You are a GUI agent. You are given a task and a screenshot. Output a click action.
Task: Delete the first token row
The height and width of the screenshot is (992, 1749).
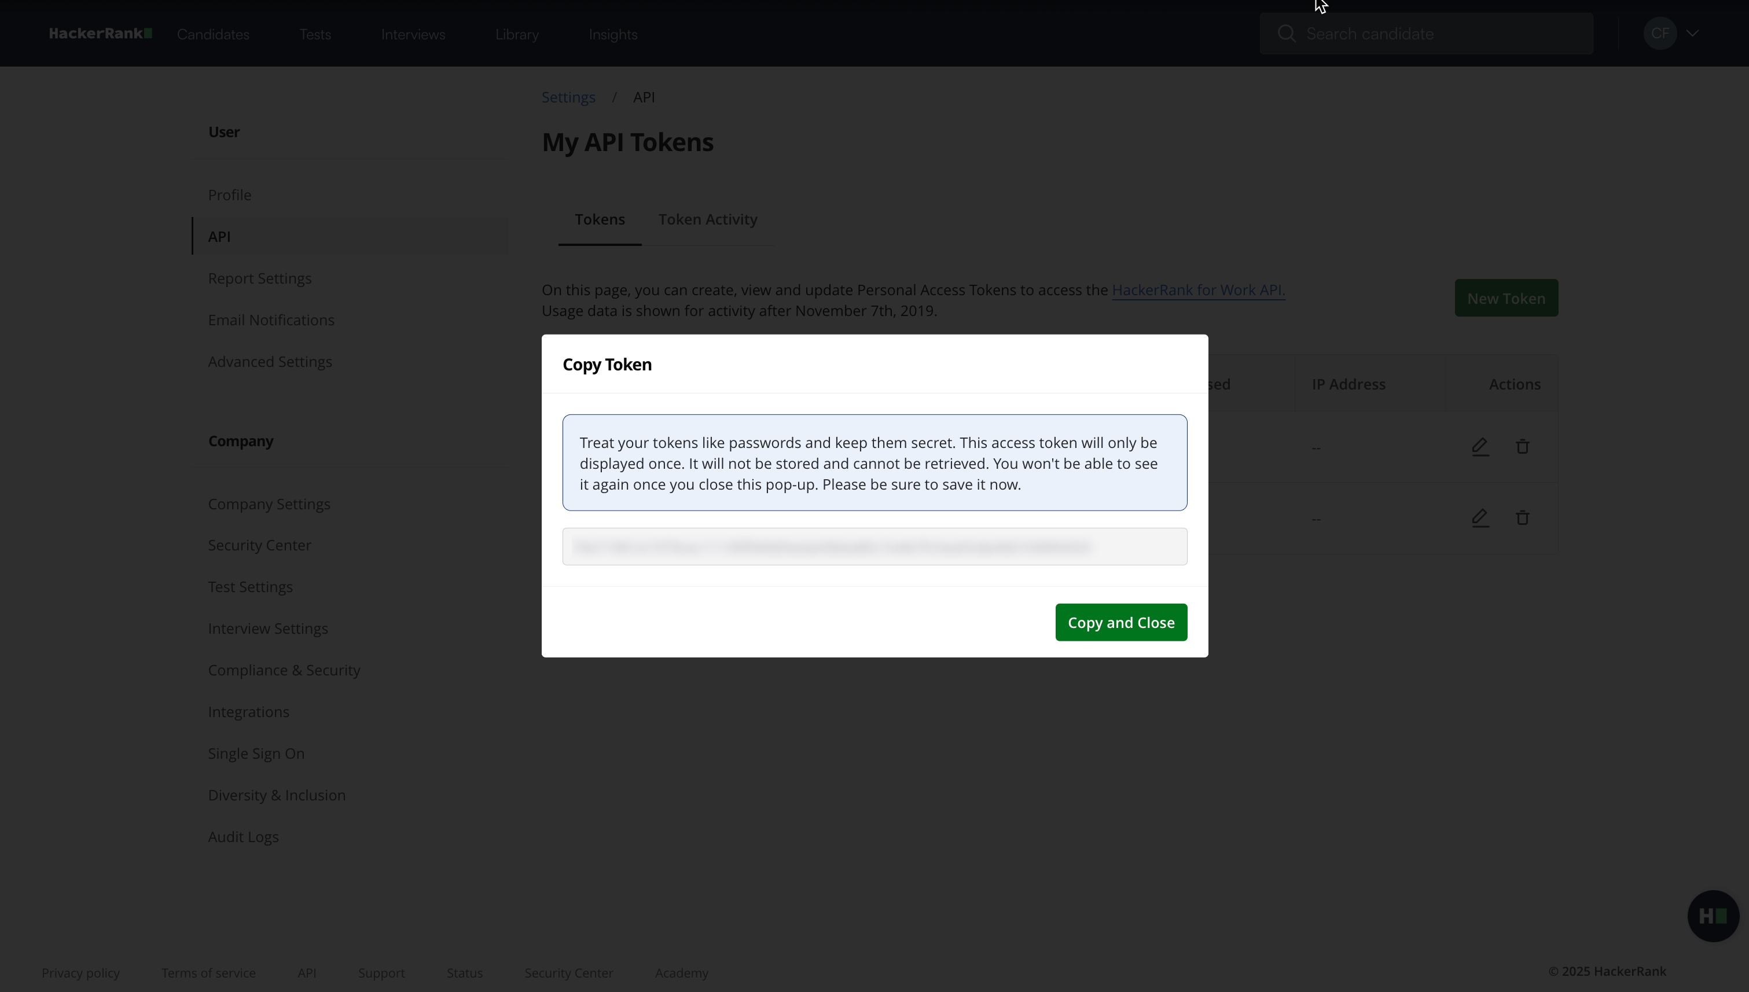click(x=1522, y=447)
